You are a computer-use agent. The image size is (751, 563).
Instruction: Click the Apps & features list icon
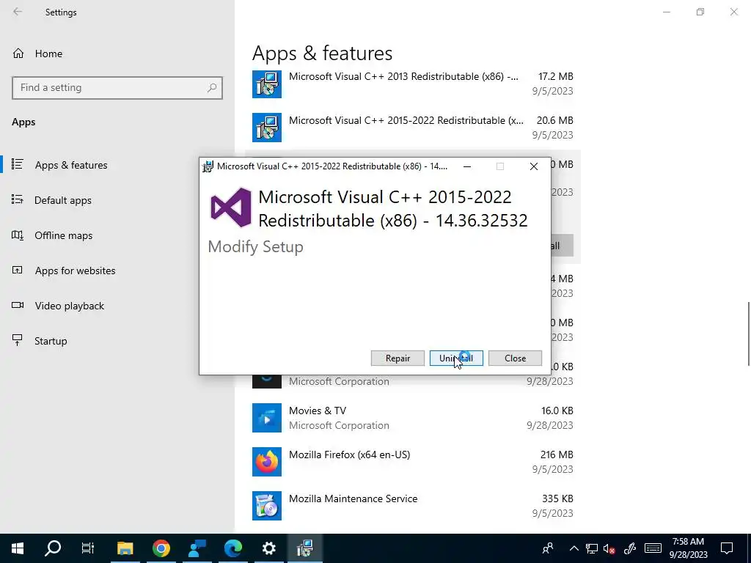click(x=18, y=164)
